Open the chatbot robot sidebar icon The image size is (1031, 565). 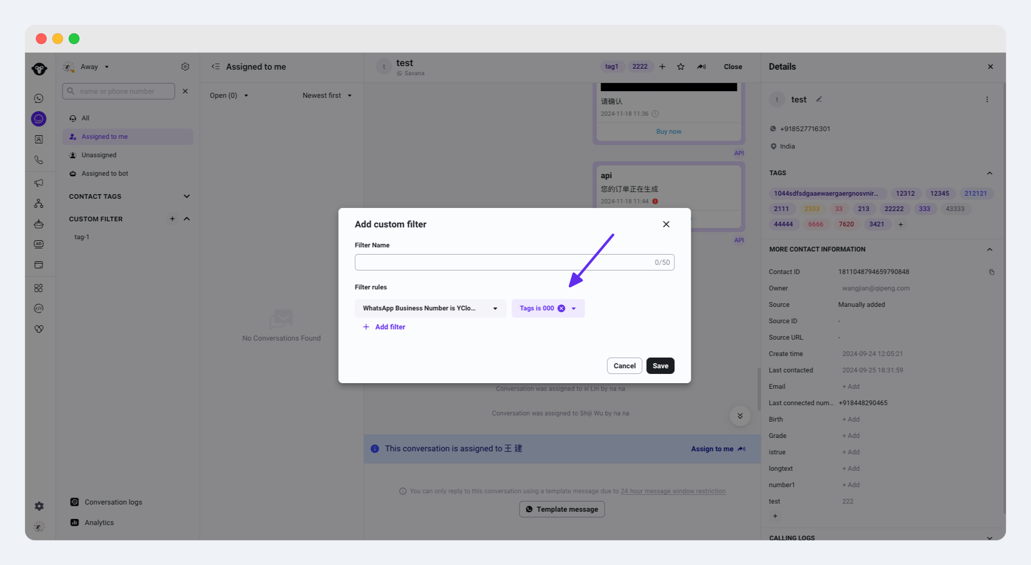38,224
